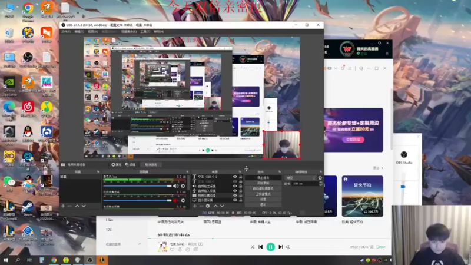Lock the Text (GDI+) 2 source

pos(240,177)
